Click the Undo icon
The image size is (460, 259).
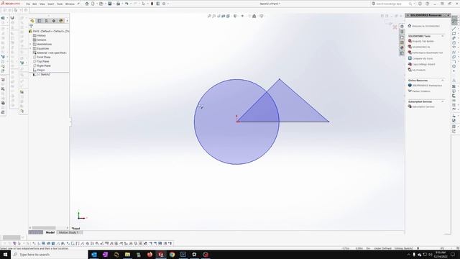126,4
